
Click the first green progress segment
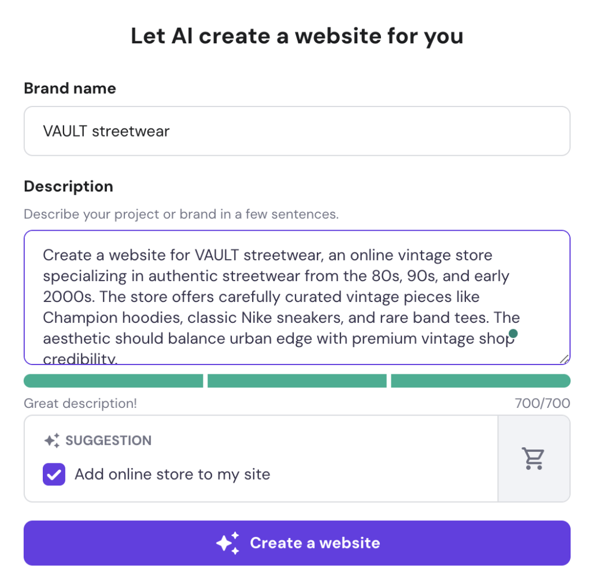pos(113,380)
